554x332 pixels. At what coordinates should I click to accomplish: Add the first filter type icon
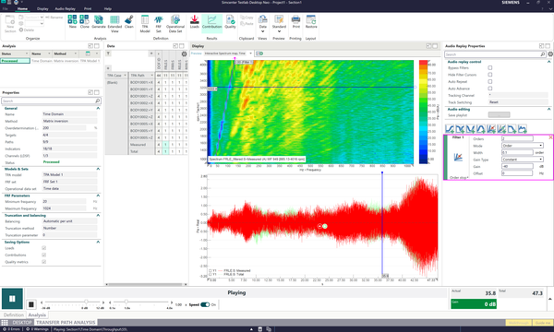pyautogui.click(x=450, y=129)
